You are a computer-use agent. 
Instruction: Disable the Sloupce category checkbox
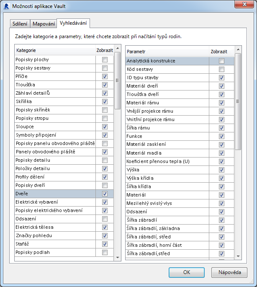tap(105, 127)
